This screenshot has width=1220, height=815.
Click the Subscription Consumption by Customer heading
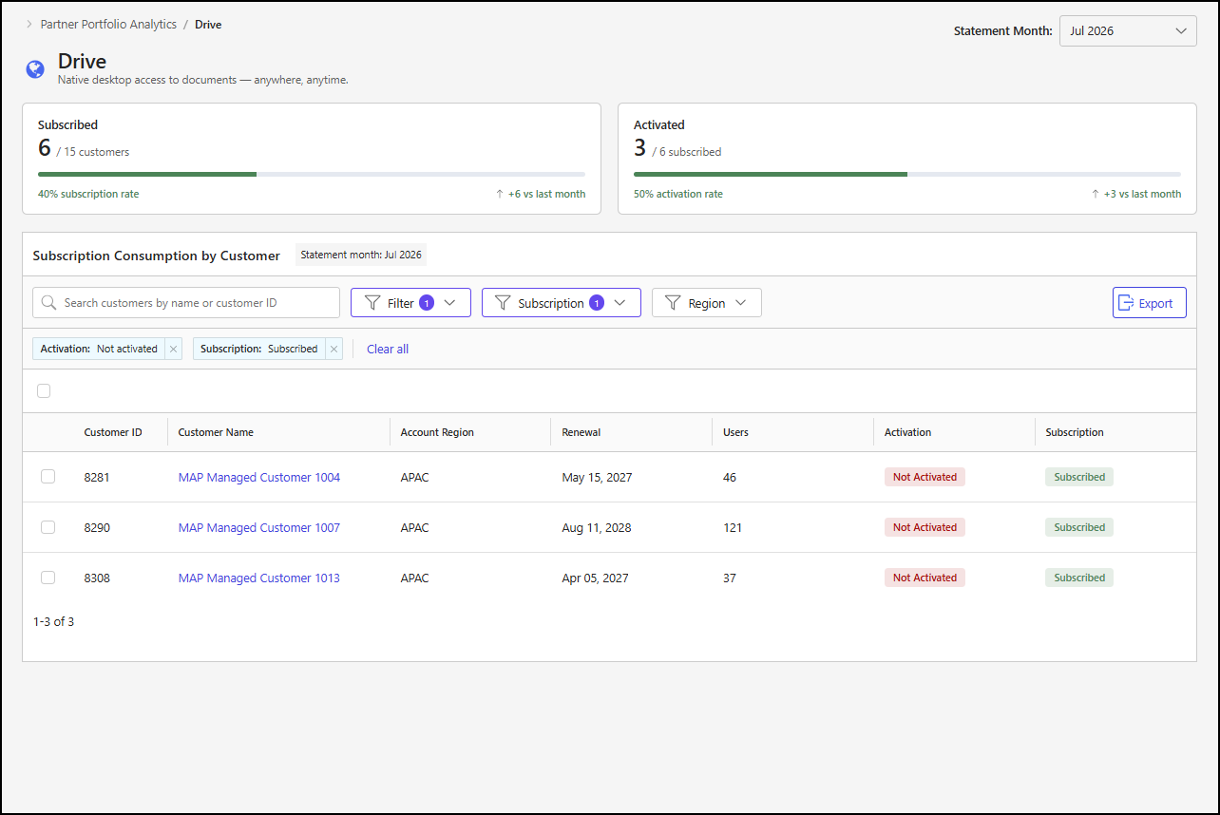pyautogui.click(x=157, y=256)
